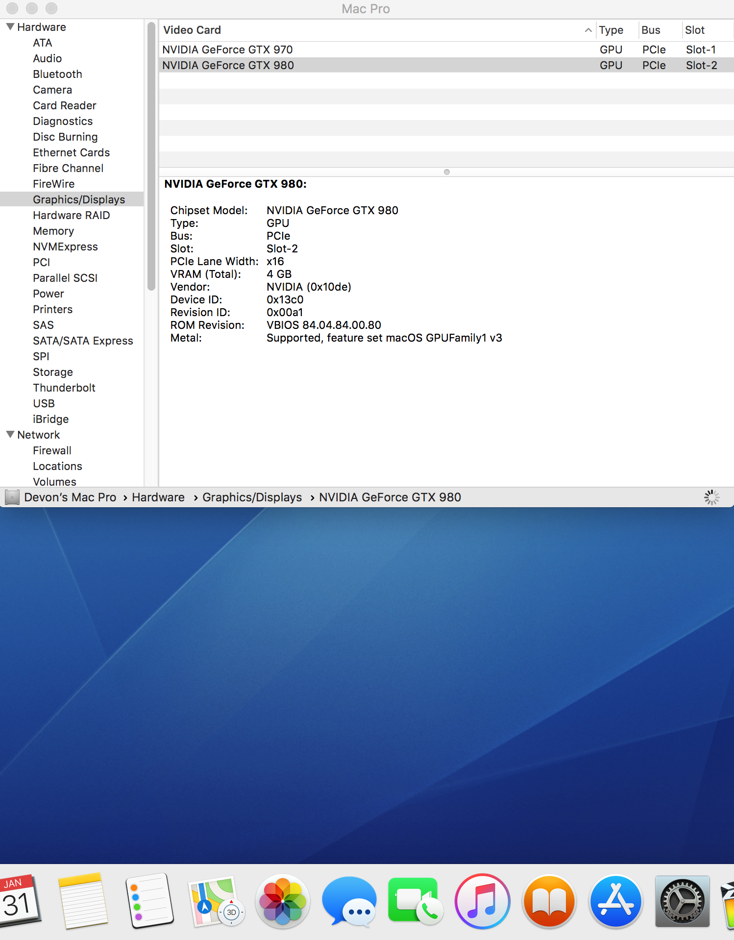
Task: Select ATA in the sidebar
Action: 42,43
